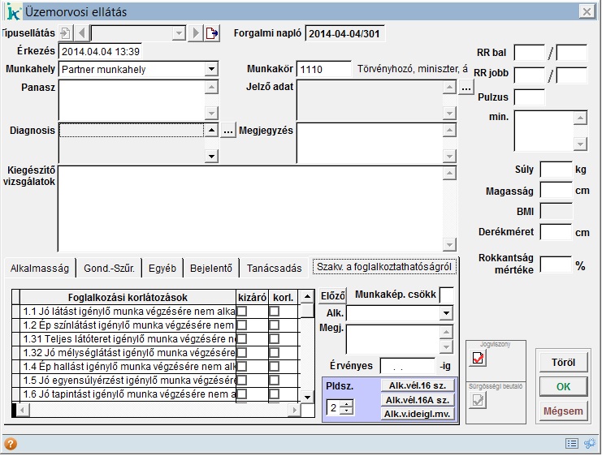Open the help question mark icon
The image size is (602, 456).
11,444
